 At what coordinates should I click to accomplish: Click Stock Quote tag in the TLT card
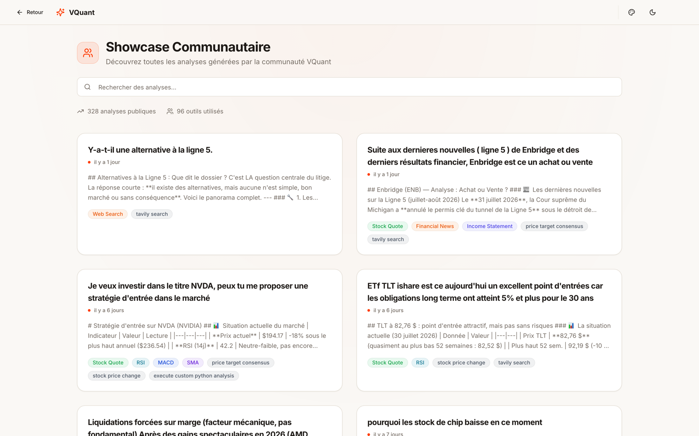(388, 363)
